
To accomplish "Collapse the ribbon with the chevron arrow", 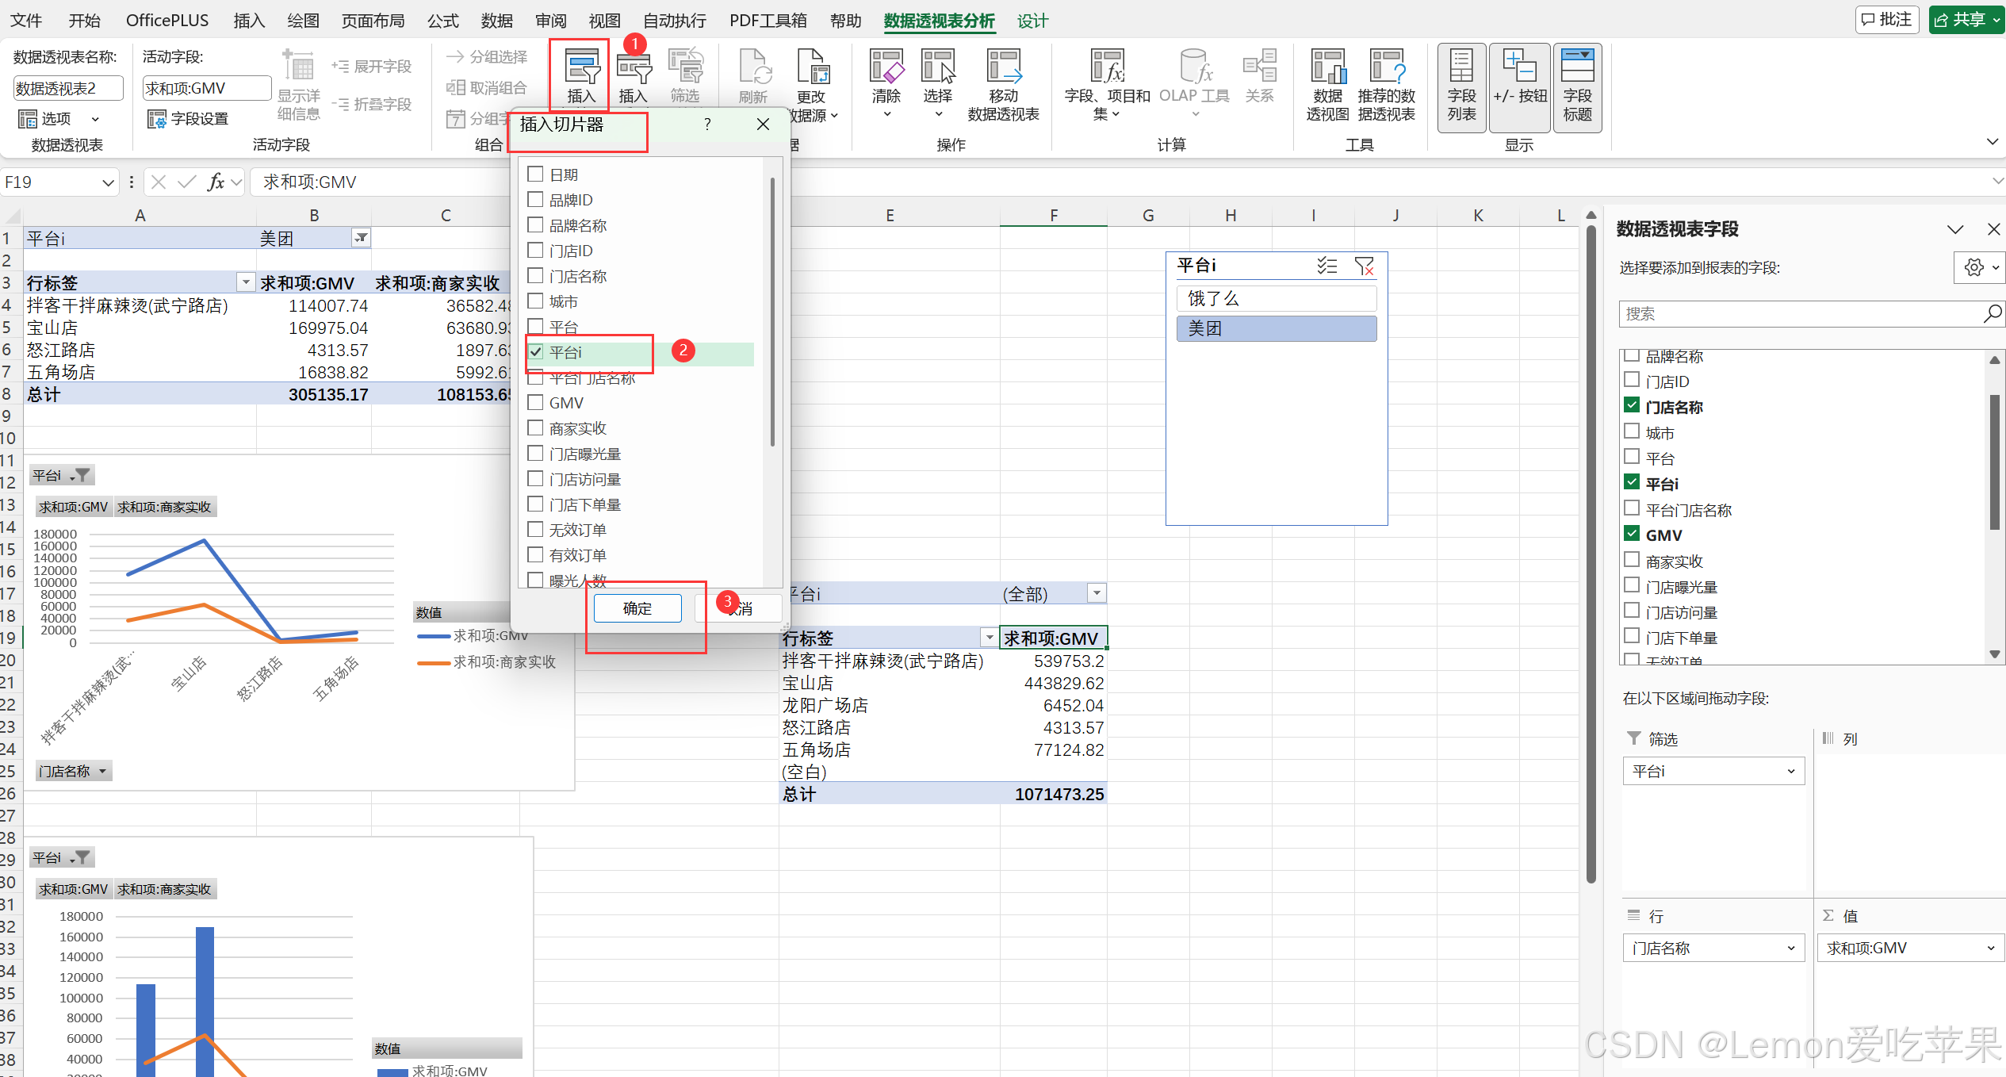I will [1992, 141].
